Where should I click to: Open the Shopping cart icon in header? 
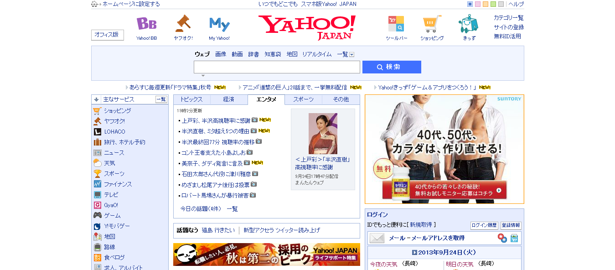pyautogui.click(x=432, y=24)
